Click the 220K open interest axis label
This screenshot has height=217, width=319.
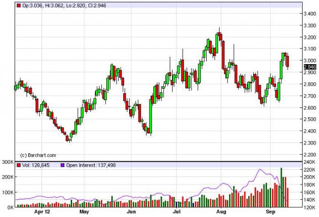[310, 170]
